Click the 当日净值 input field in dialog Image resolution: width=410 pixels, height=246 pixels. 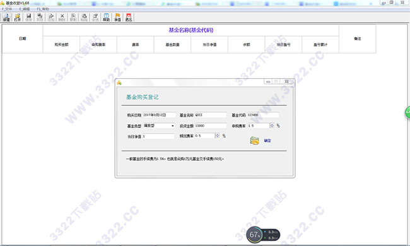tap(158, 136)
